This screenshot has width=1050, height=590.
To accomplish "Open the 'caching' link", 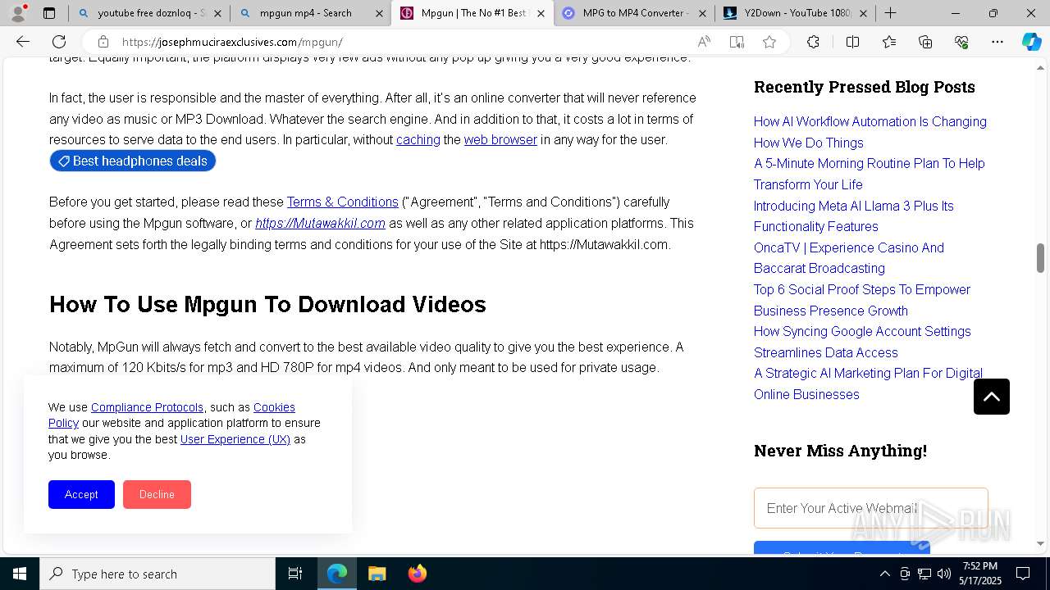I will coord(418,140).
